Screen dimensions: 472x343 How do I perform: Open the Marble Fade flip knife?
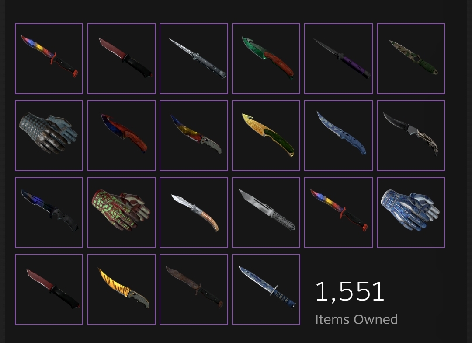[x=194, y=136]
